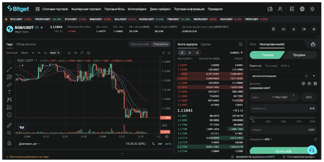Open chart axis settings gear
Image resolution: width=324 pixels, height=162 pixels.
point(167,137)
